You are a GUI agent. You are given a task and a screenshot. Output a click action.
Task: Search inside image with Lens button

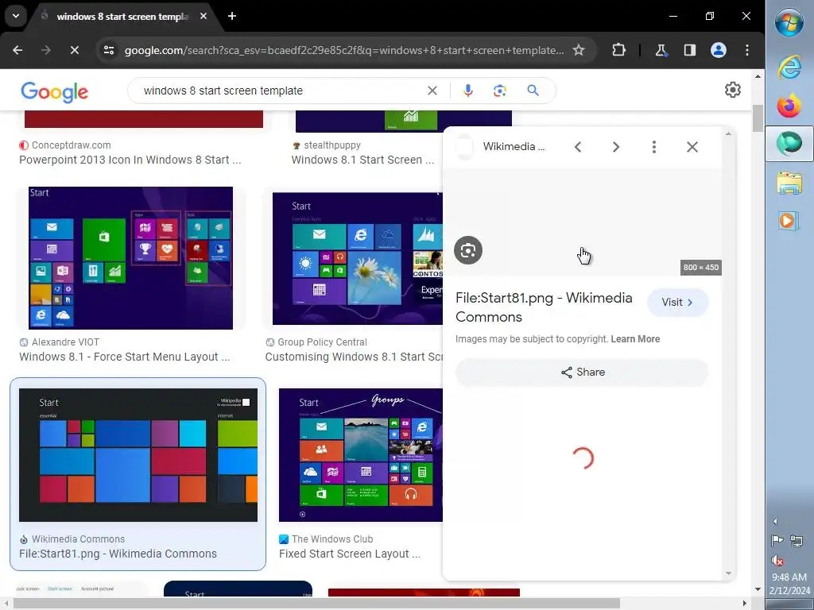(x=468, y=250)
